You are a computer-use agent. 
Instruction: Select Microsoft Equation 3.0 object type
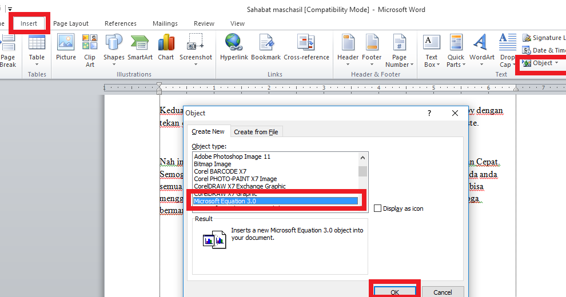[276, 201]
